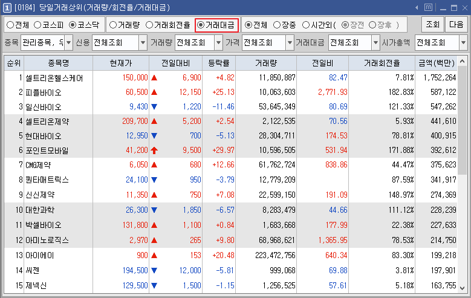
Task: Select stock 씨젠
Action: pos(33,270)
